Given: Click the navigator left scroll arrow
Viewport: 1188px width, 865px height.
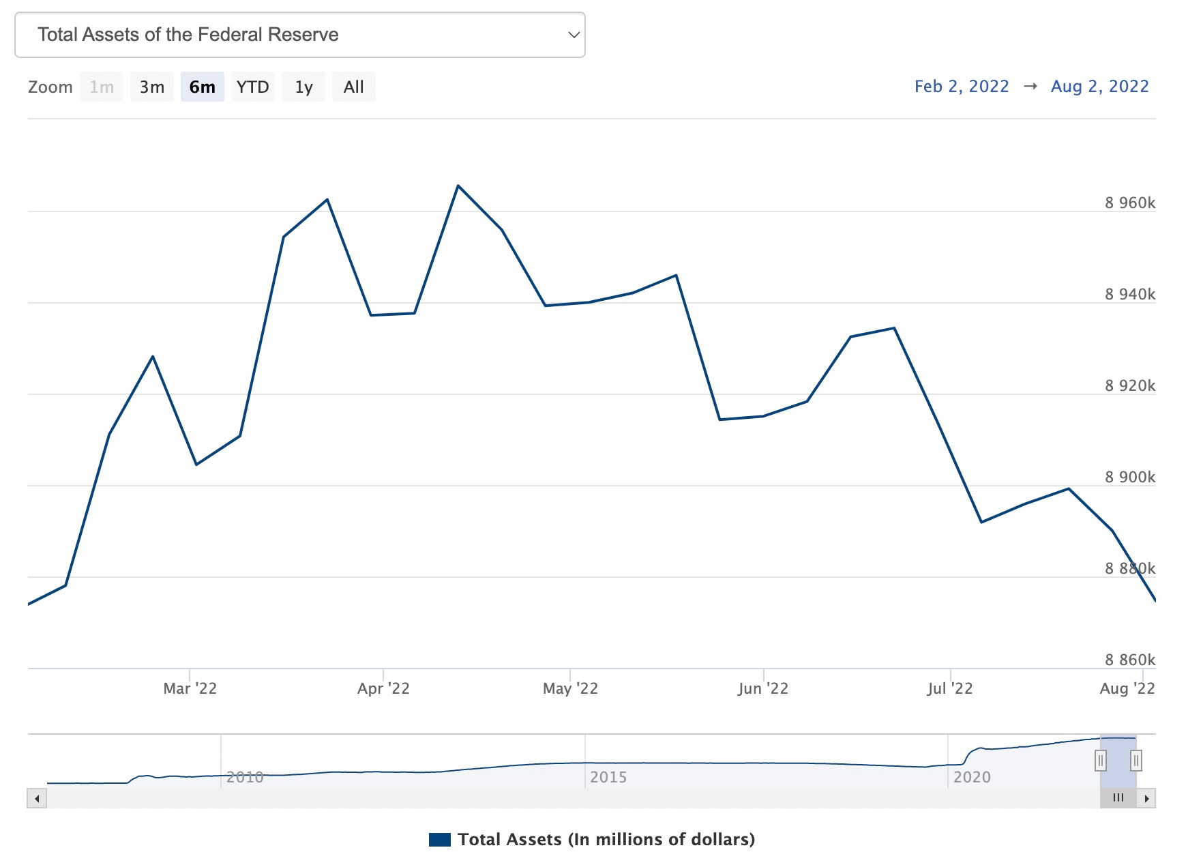Looking at the screenshot, I should (x=37, y=798).
